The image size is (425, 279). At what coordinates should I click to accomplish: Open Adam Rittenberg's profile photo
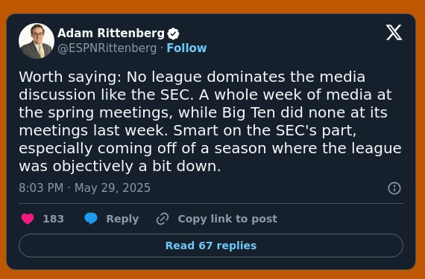click(x=37, y=41)
